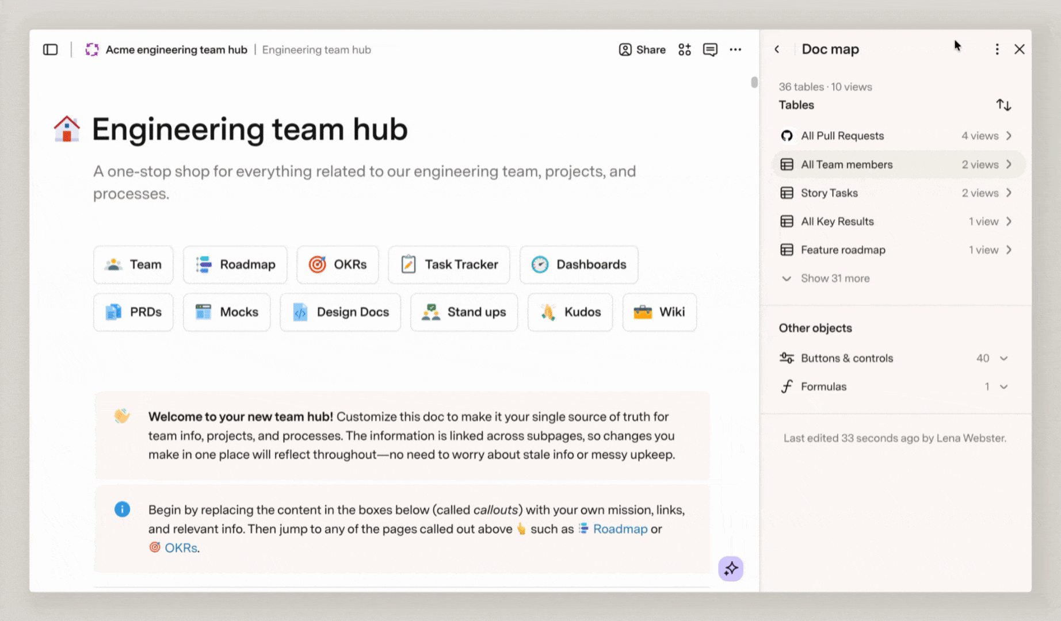Expand Show 31 more tables

pos(825,278)
